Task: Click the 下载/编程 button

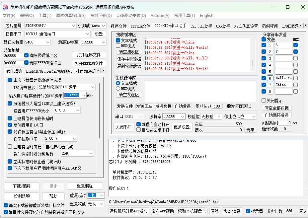Action: tap(22, 186)
